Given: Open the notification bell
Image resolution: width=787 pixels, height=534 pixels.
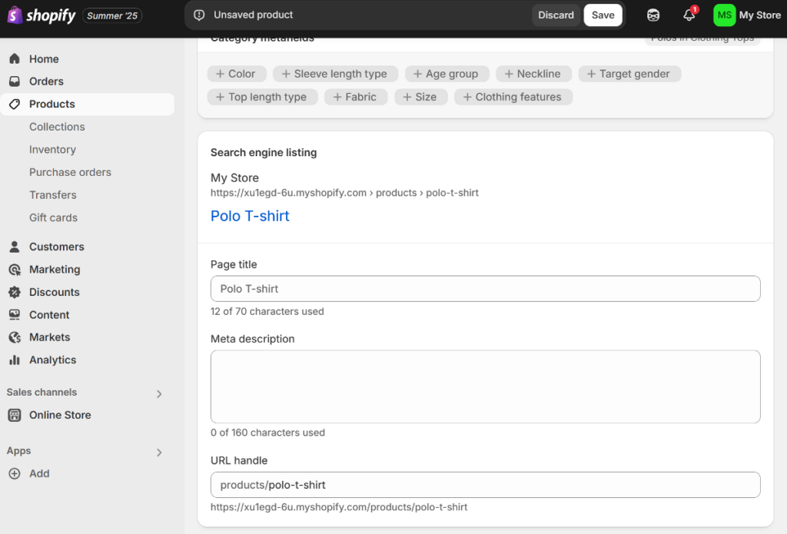Looking at the screenshot, I should click(x=689, y=15).
